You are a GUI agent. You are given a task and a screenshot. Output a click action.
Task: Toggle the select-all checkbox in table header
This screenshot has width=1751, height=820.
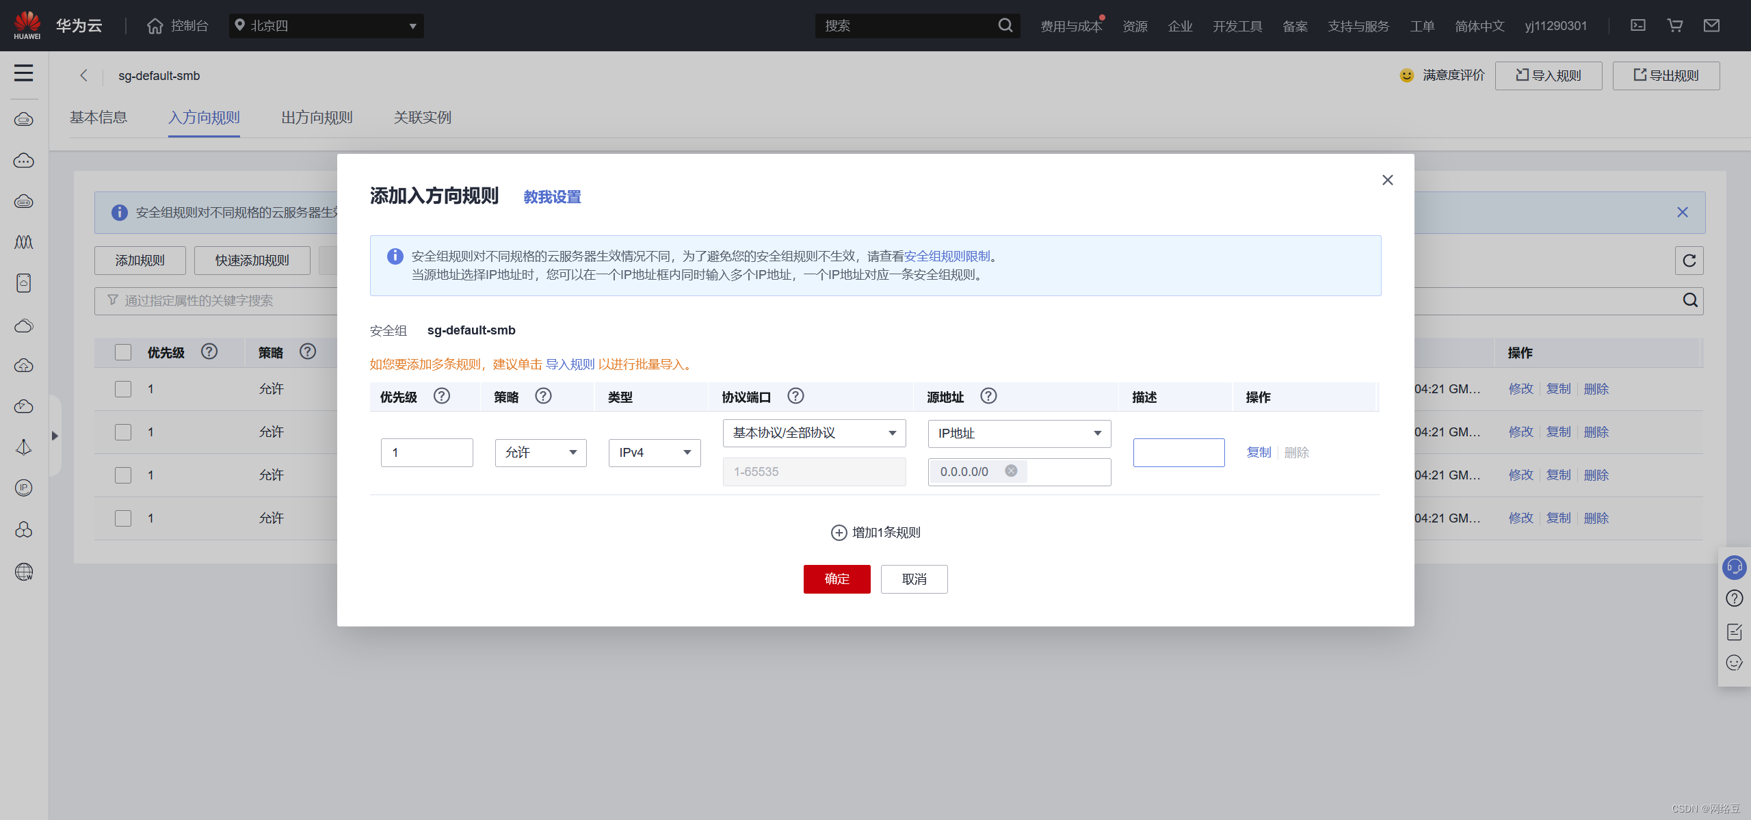123,352
